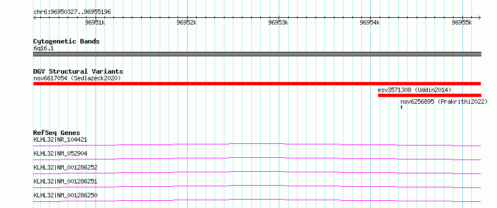Open nsv6256895 (Prakrithi2022) variant label
The image size is (497, 208).
point(444,101)
